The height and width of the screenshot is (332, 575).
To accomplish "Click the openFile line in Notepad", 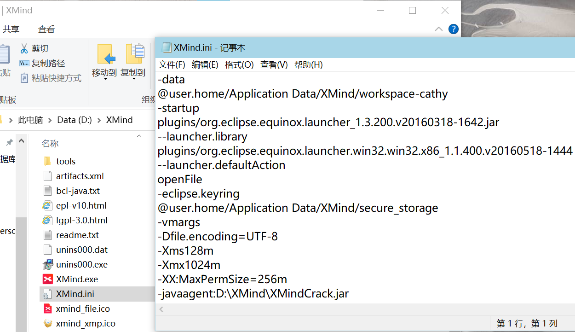I will pyautogui.click(x=180, y=179).
